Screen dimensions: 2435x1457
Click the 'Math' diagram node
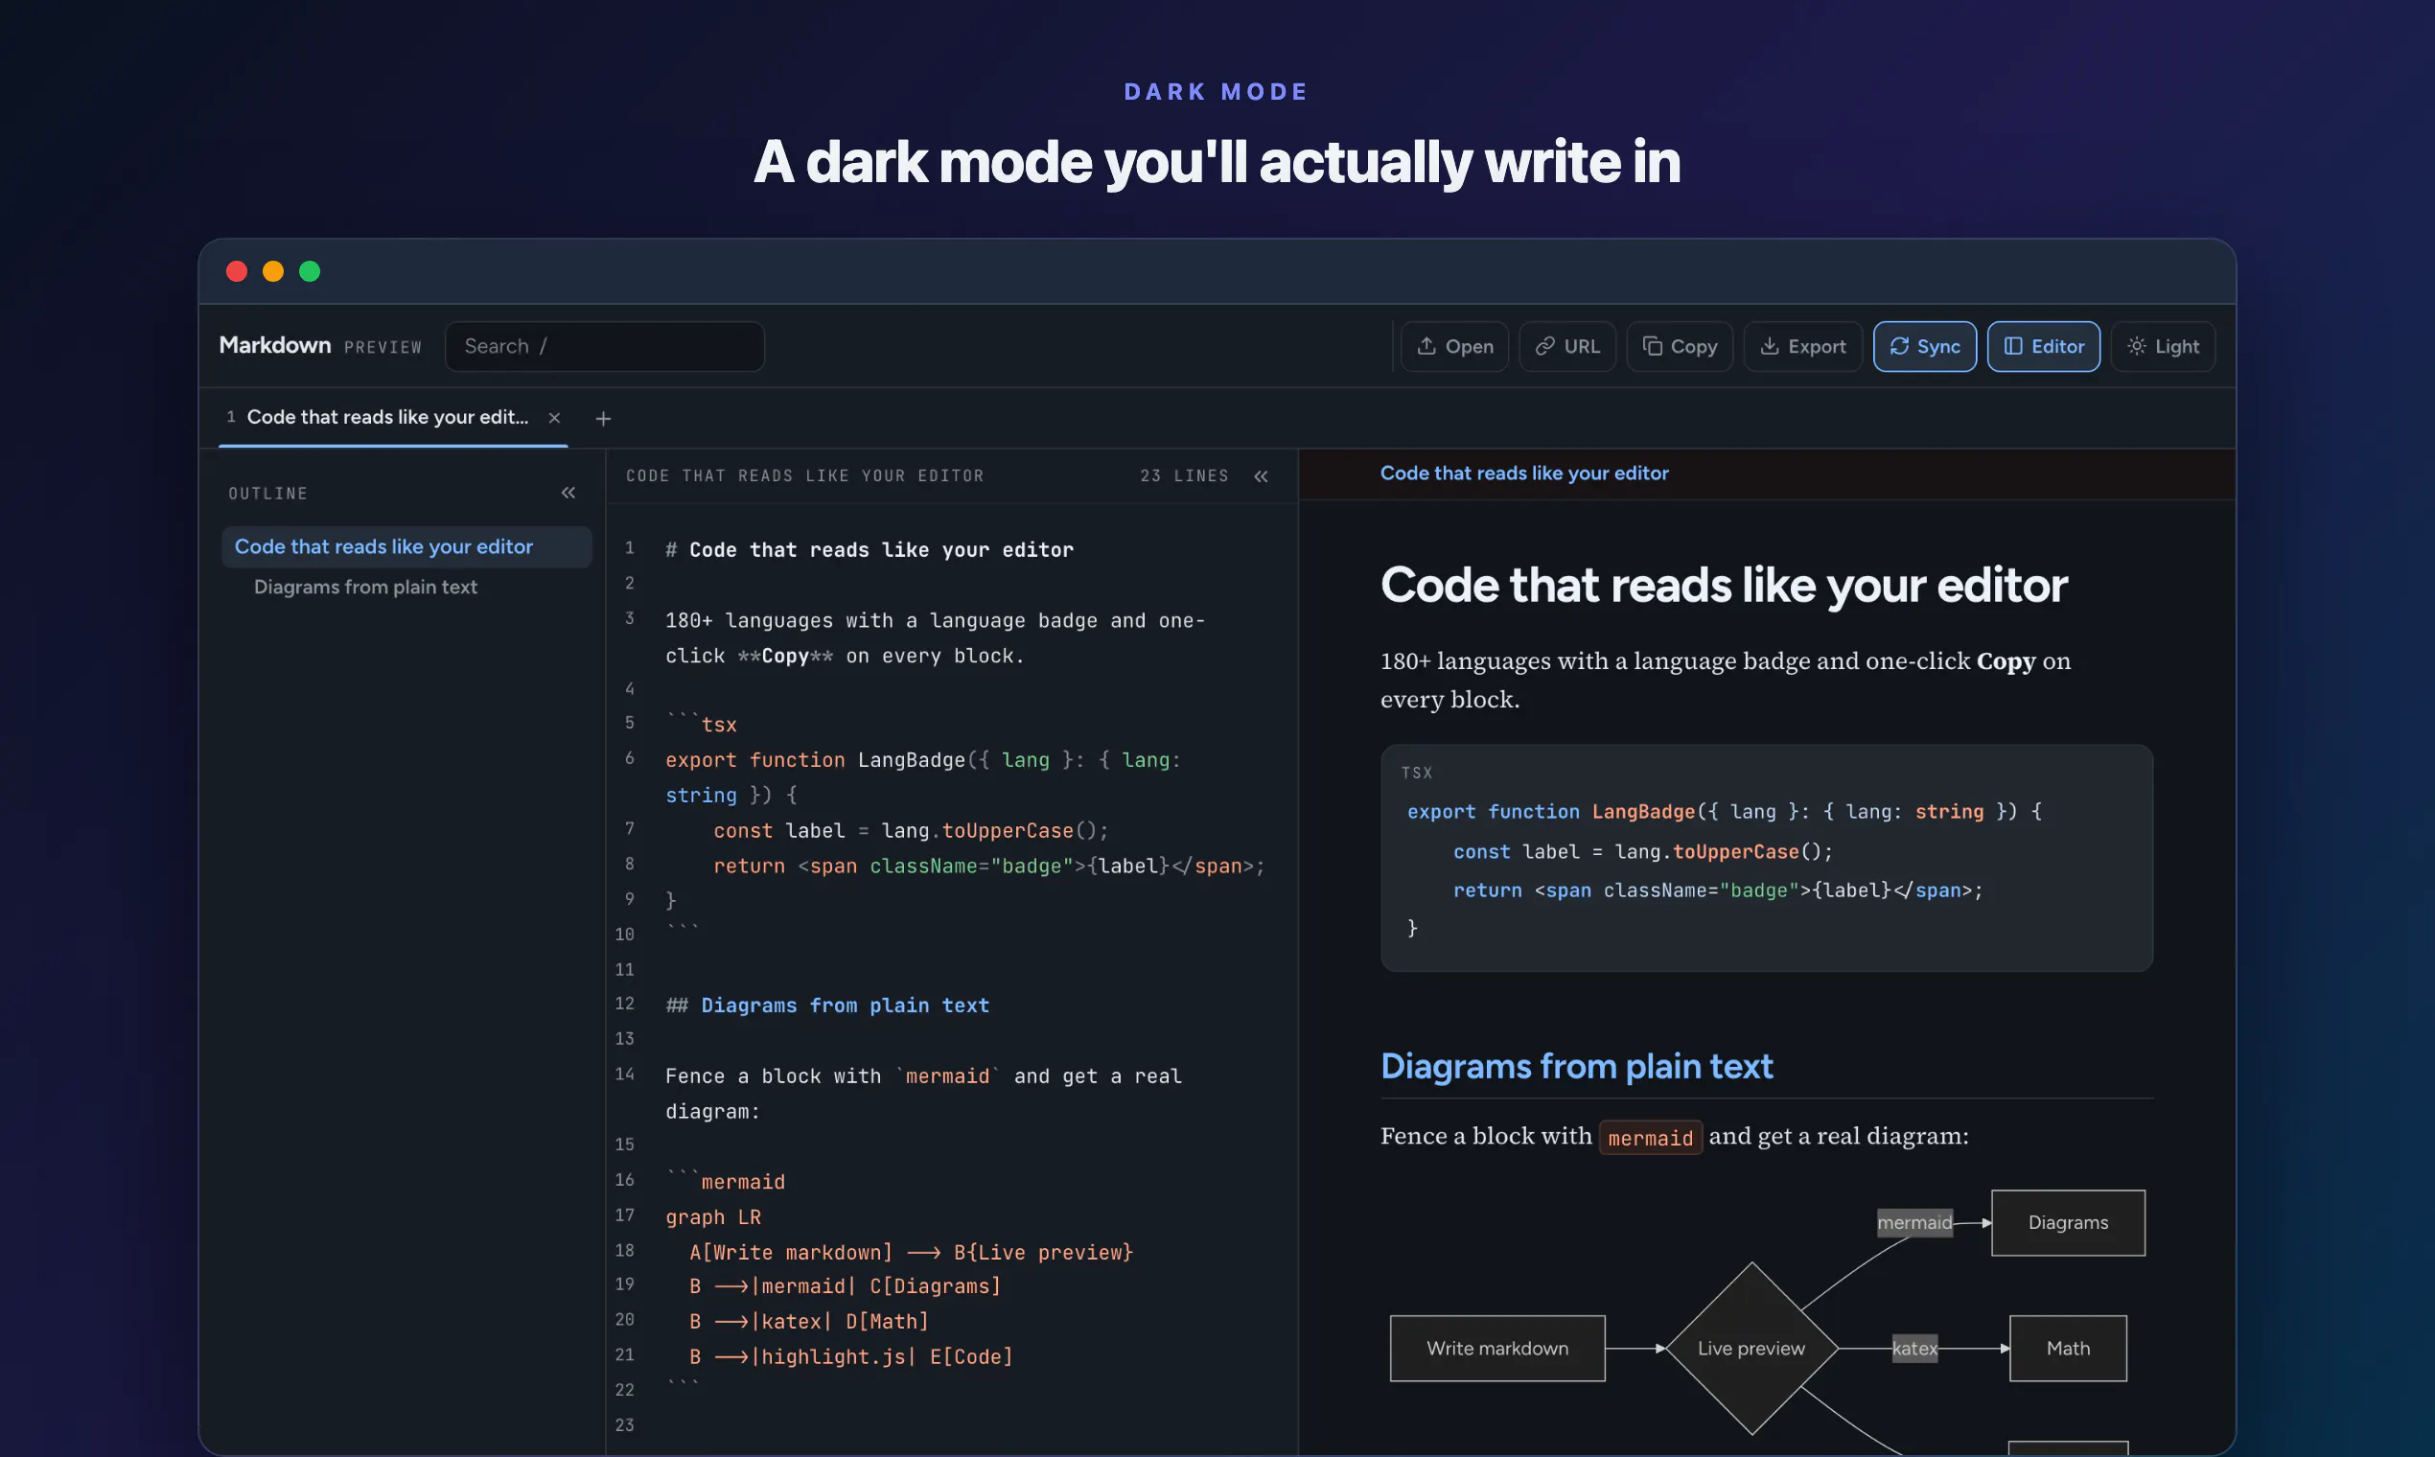coord(2068,1348)
